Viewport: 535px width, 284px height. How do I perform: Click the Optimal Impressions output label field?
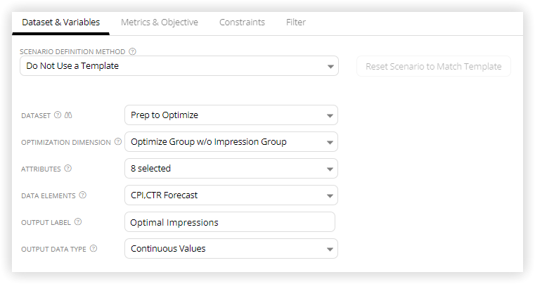(x=230, y=222)
